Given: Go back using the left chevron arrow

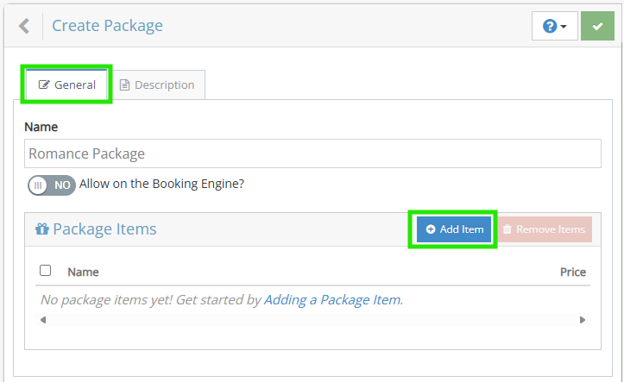Looking at the screenshot, I should click(24, 26).
